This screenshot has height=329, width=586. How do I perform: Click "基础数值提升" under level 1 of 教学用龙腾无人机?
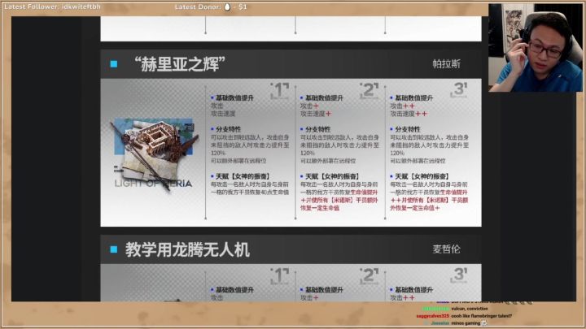(234, 289)
